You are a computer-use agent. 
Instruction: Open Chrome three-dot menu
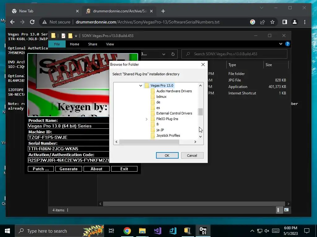point(305,22)
